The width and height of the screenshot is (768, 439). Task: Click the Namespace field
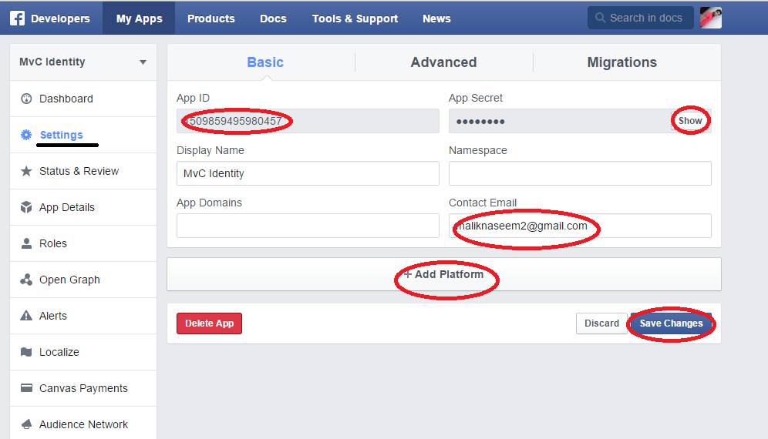[580, 173]
